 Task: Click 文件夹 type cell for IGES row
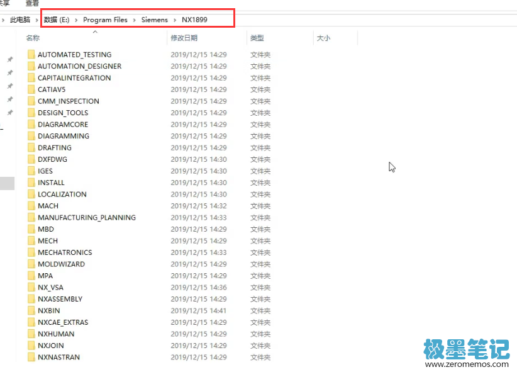260,171
